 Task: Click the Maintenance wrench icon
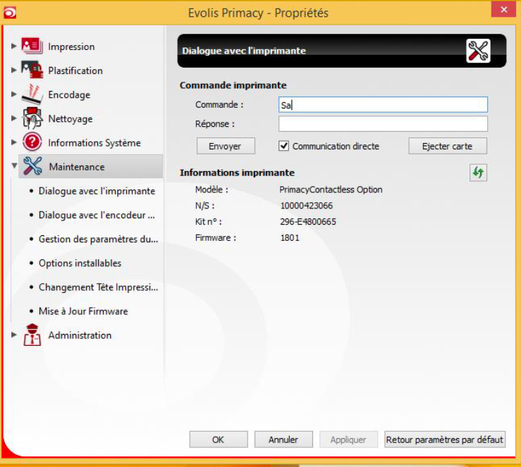point(32,166)
